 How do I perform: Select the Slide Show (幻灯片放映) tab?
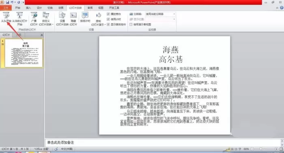click(x=75, y=8)
